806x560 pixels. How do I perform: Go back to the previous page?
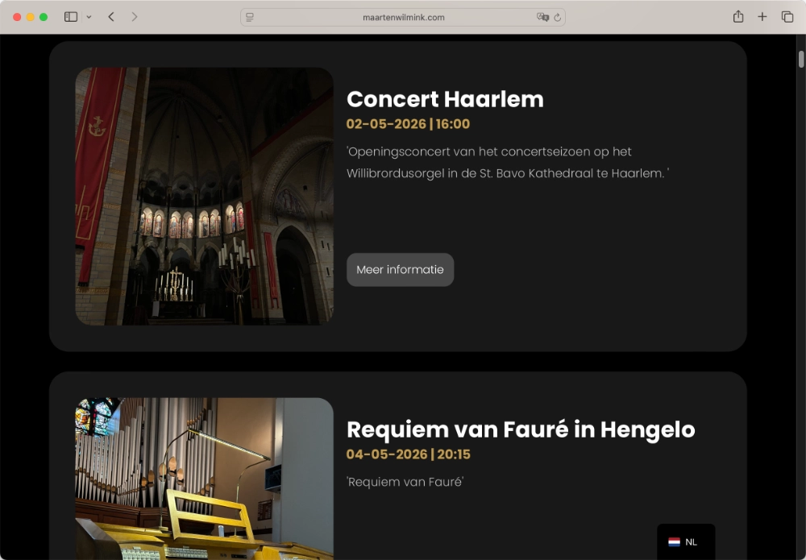click(x=111, y=17)
